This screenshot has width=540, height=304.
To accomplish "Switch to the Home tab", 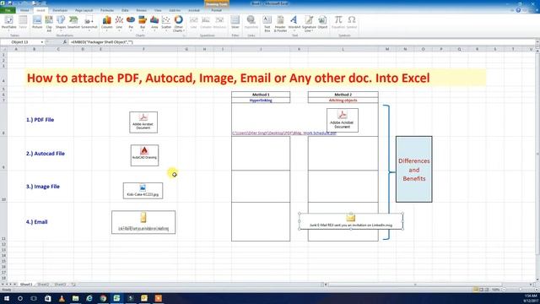I will 24,10.
